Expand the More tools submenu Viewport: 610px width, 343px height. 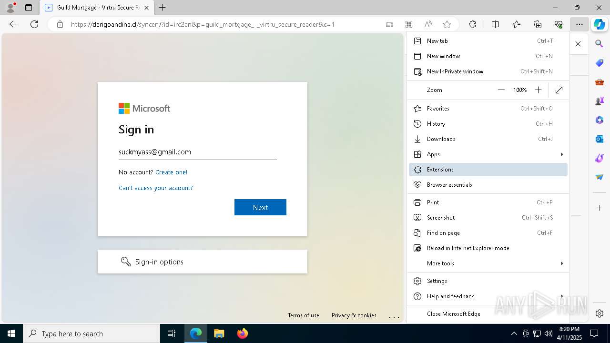pyautogui.click(x=488, y=263)
